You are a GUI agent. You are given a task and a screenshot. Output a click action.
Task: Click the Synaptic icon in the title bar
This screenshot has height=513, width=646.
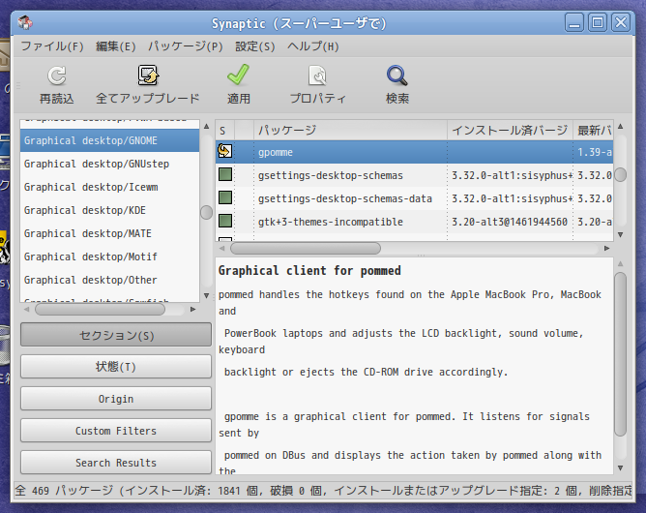[25, 22]
